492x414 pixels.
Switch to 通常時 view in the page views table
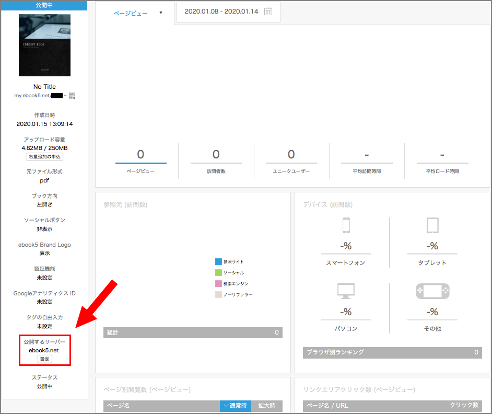[x=235, y=406]
